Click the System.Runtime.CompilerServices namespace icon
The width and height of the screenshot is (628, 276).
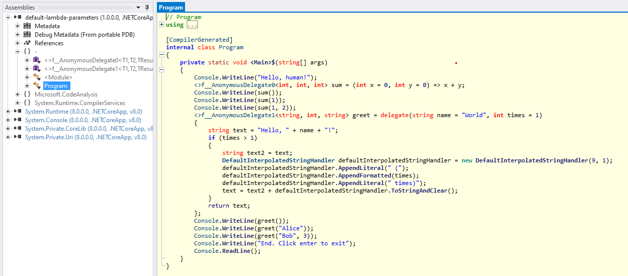[27, 103]
